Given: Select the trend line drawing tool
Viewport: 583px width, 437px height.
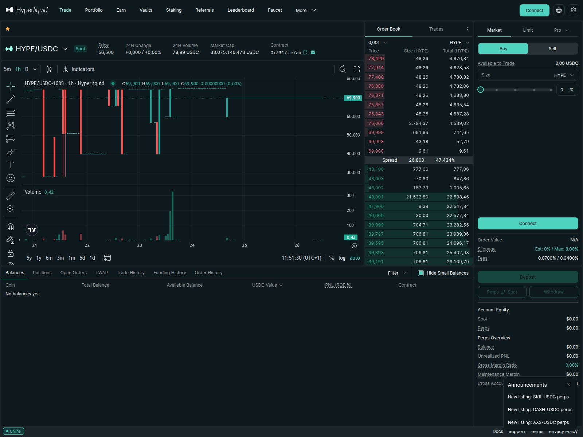Looking at the screenshot, I should pyautogui.click(x=11, y=99).
